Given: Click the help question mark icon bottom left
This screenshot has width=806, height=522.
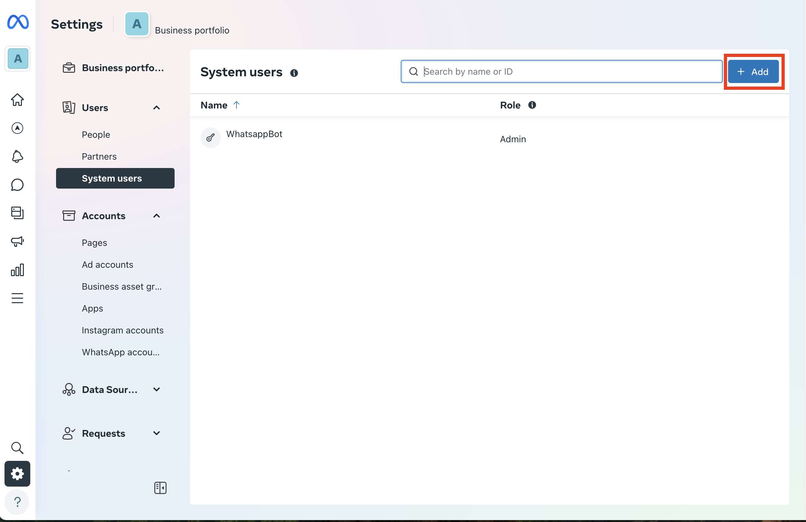Looking at the screenshot, I should pos(17,501).
